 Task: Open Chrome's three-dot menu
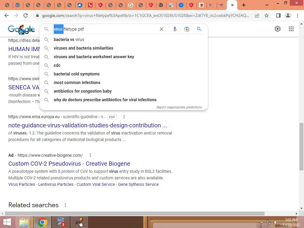point(297,15)
